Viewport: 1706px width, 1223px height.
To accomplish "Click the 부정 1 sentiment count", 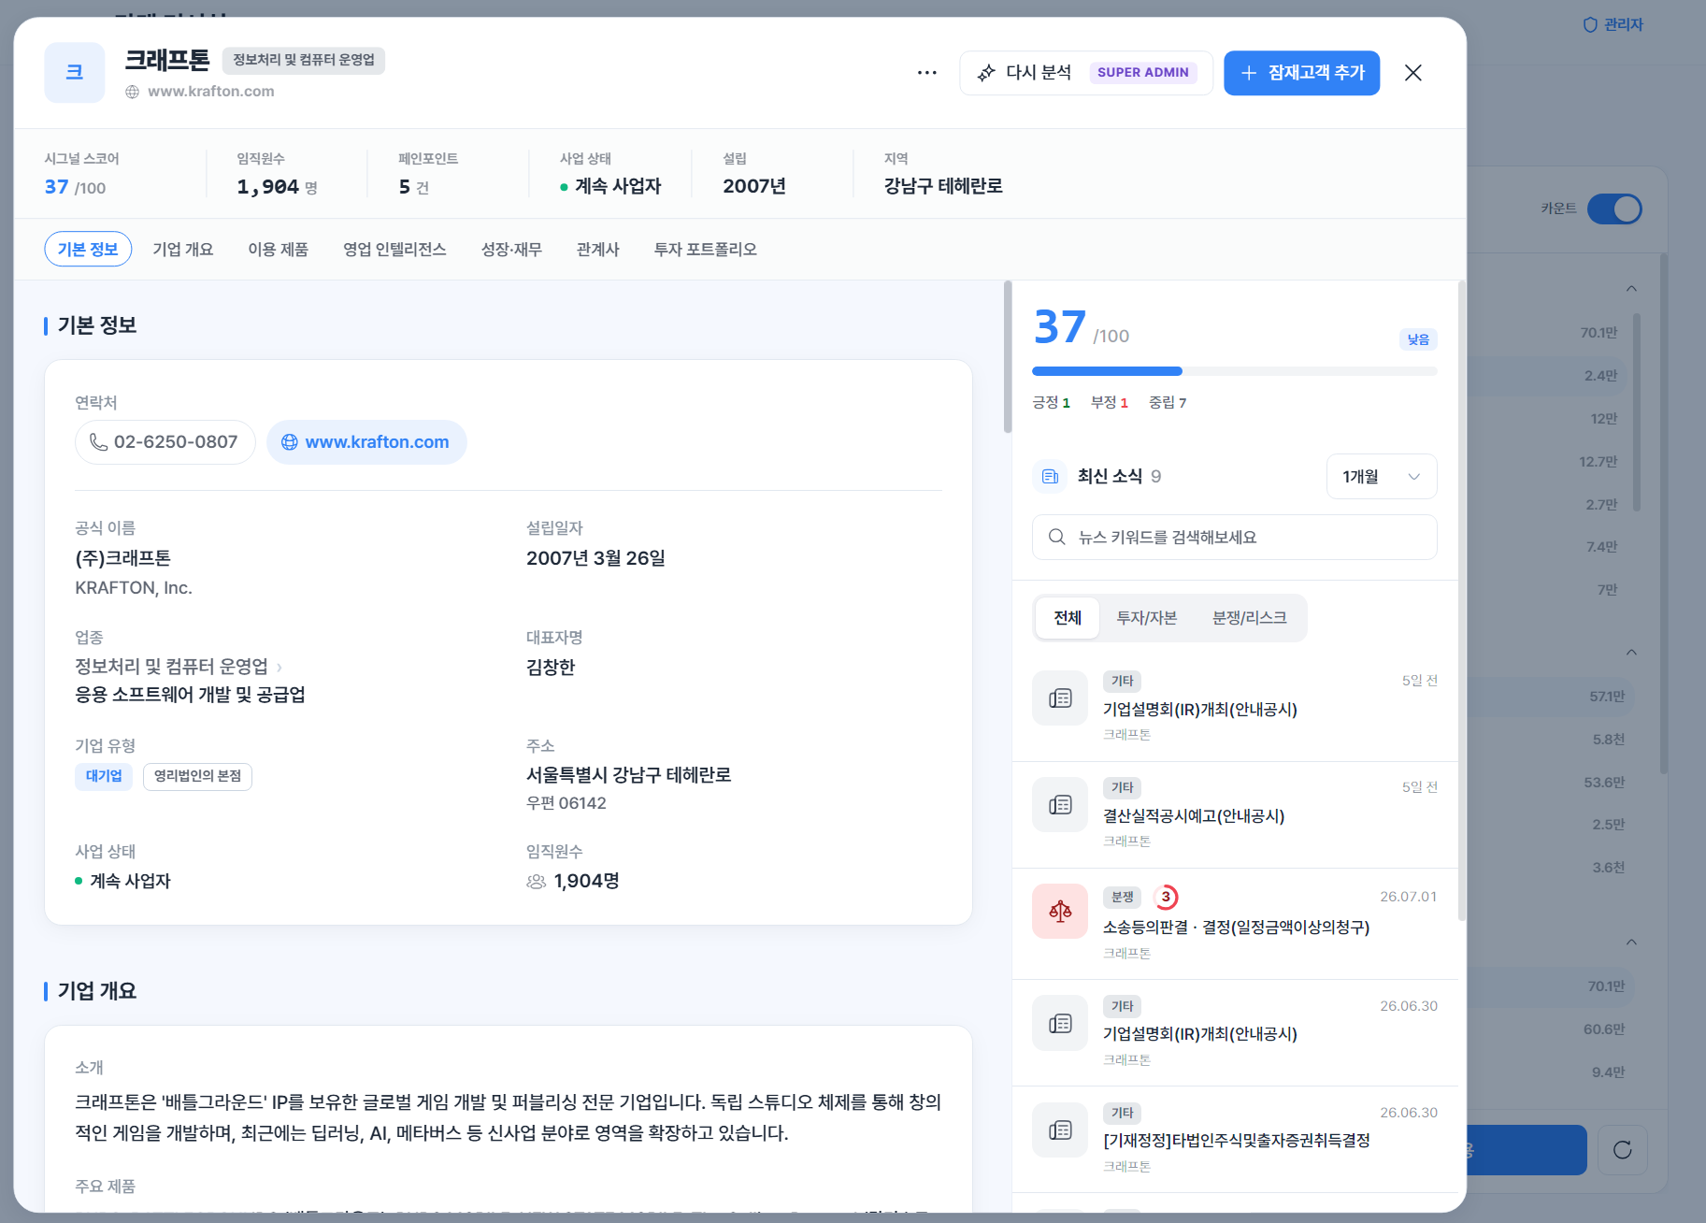I will pos(1110,403).
